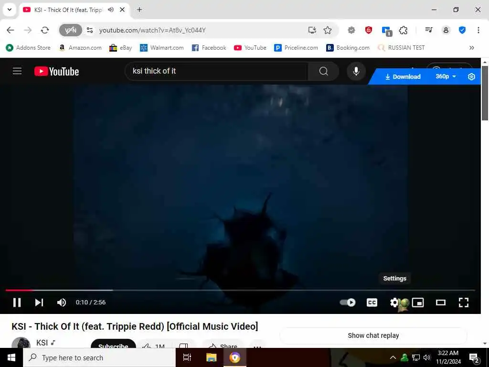Click the Windows taskbar search box
489x367 pixels.
99,357
